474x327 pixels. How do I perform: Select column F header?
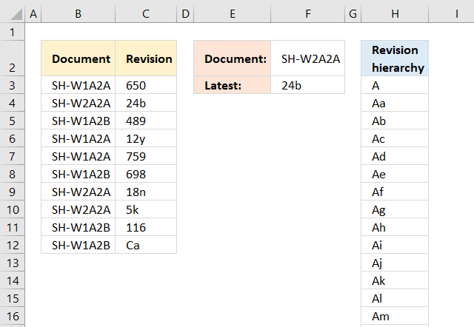pyautogui.click(x=308, y=14)
